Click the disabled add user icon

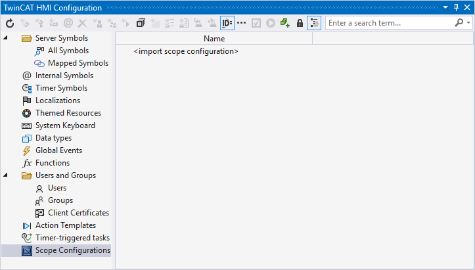pyautogui.click(x=97, y=23)
